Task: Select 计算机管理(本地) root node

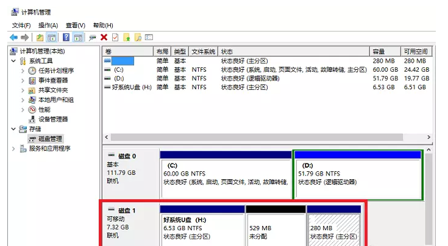Action: coord(42,51)
